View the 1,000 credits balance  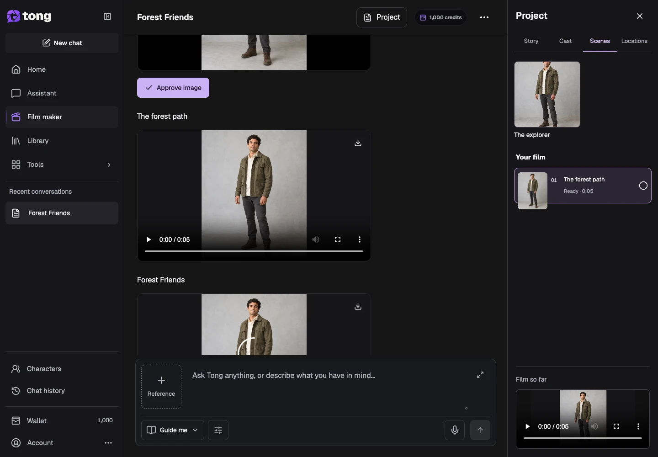pyautogui.click(x=440, y=17)
